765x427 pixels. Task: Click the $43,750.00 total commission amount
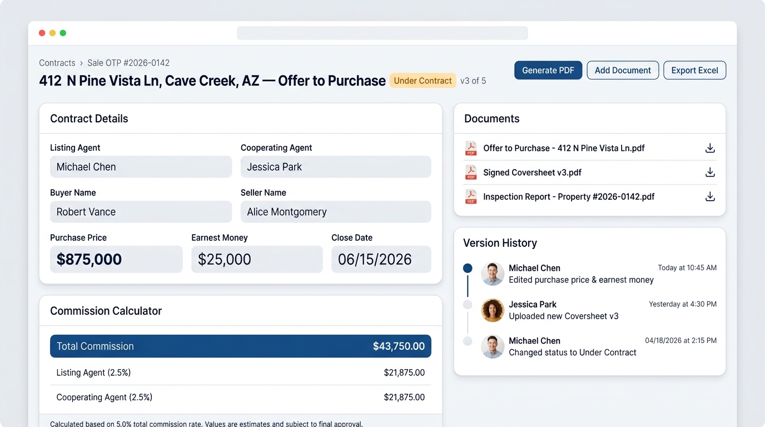coord(399,346)
